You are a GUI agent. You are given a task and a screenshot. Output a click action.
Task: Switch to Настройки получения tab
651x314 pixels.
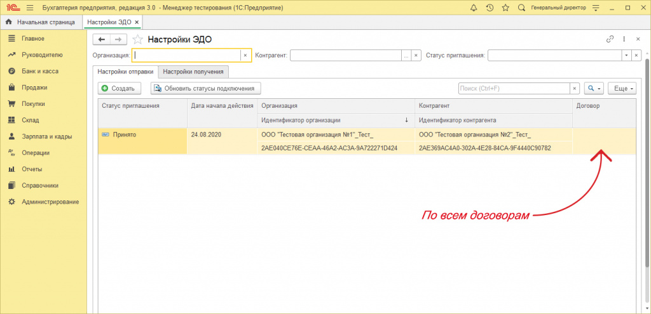(x=193, y=72)
